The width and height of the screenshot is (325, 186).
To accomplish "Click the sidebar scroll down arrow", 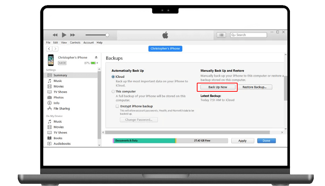I will tap(99, 145).
